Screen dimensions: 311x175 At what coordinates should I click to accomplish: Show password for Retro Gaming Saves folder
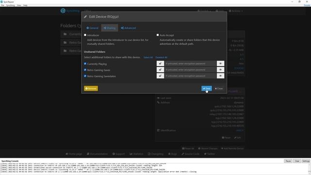[x=220, y=70]
